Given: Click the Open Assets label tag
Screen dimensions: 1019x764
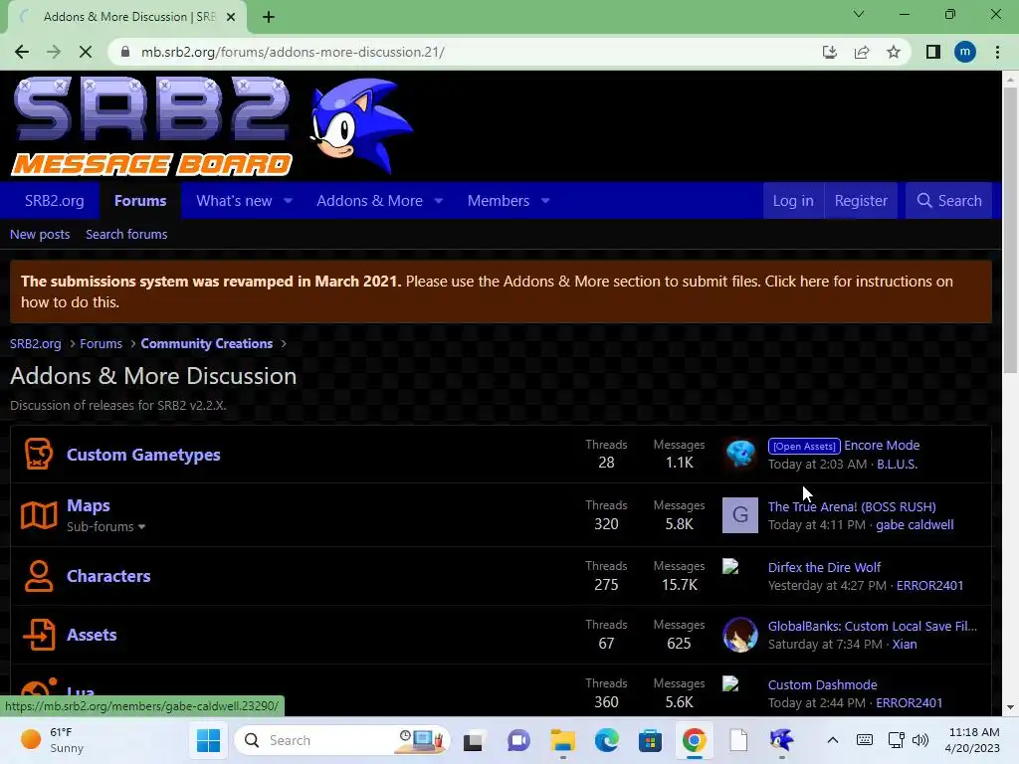Looking at the screenshot, I should coord(804,447).
